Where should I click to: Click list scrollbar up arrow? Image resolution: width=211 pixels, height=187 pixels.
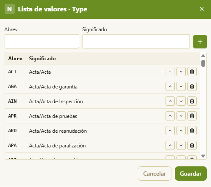(203, 56)
